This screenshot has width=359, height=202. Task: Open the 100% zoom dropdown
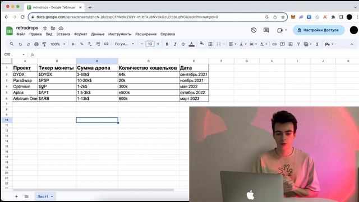(58, 44)
